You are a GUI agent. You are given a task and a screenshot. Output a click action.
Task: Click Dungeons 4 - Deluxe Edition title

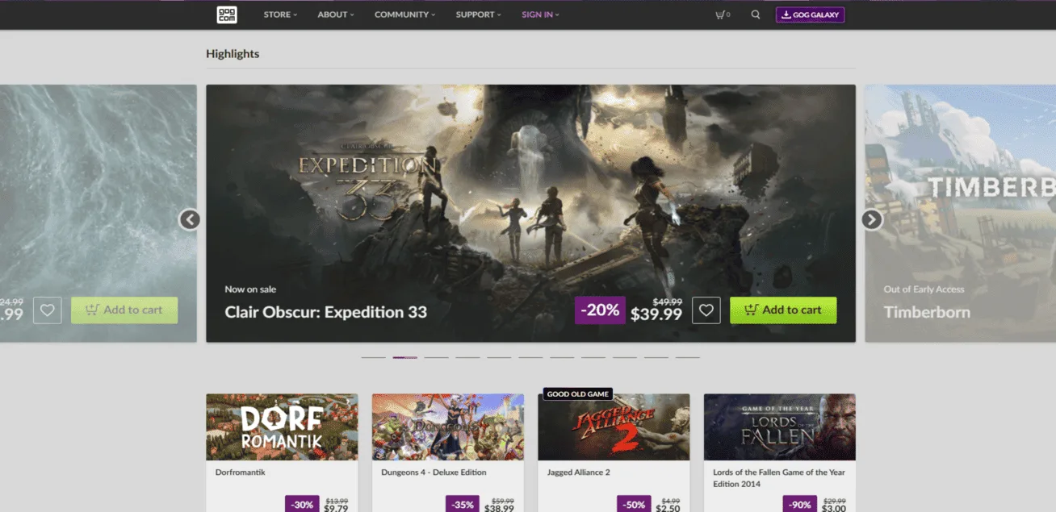coord(434,472)
